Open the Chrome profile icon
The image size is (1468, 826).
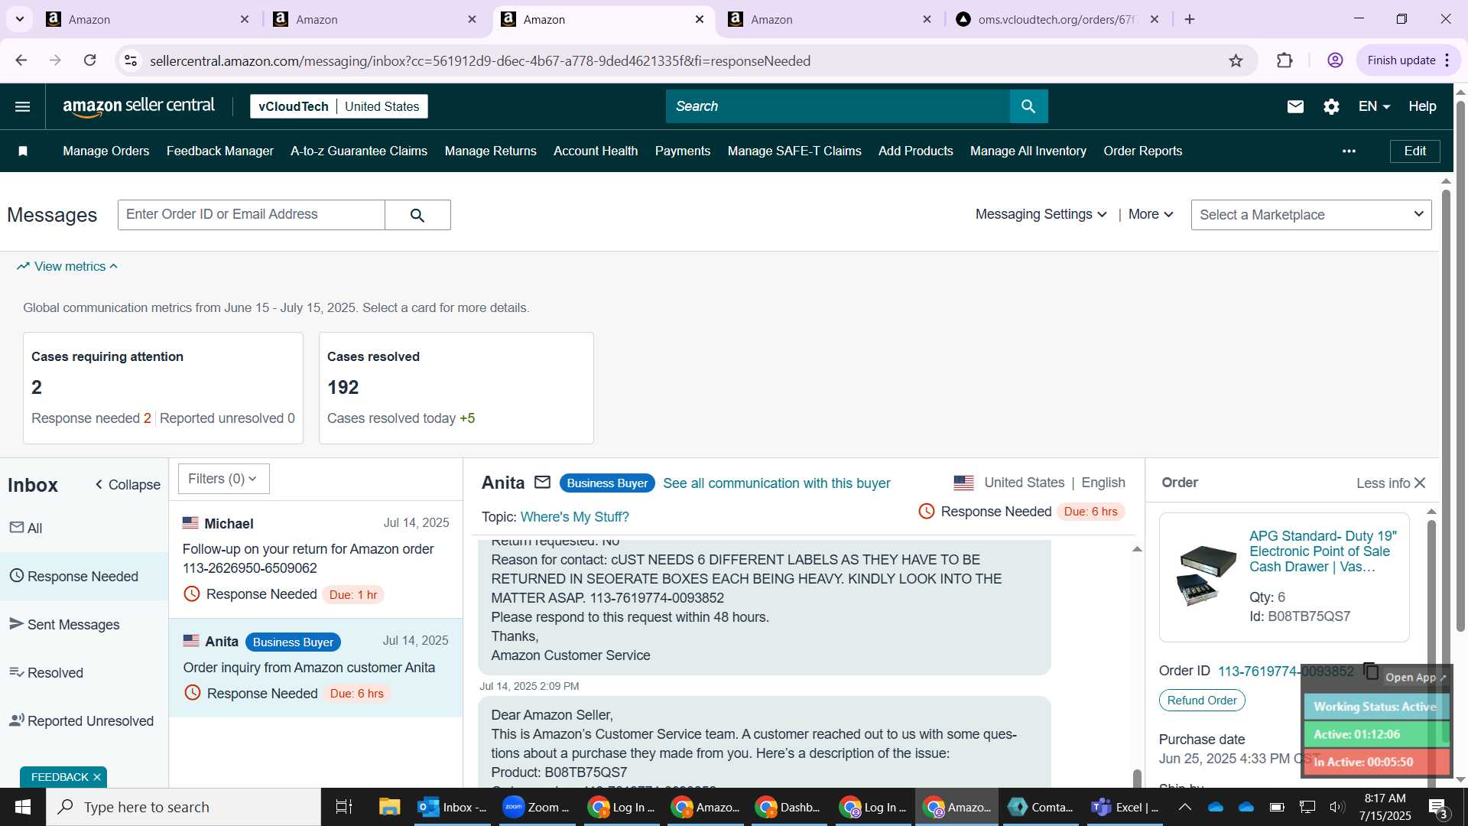pos(1335,60)
